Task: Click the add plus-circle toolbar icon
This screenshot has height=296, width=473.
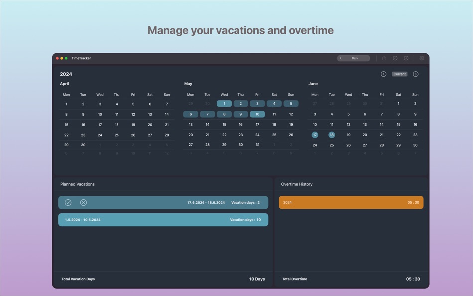Action: (x=406, y=58)
